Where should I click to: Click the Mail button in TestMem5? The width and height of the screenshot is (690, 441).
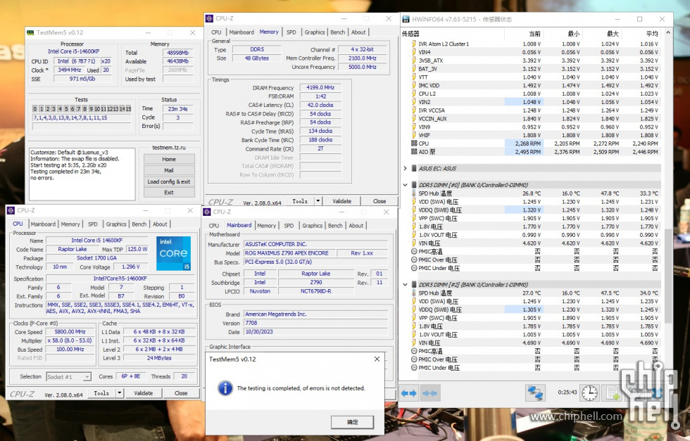click(169, 170)
